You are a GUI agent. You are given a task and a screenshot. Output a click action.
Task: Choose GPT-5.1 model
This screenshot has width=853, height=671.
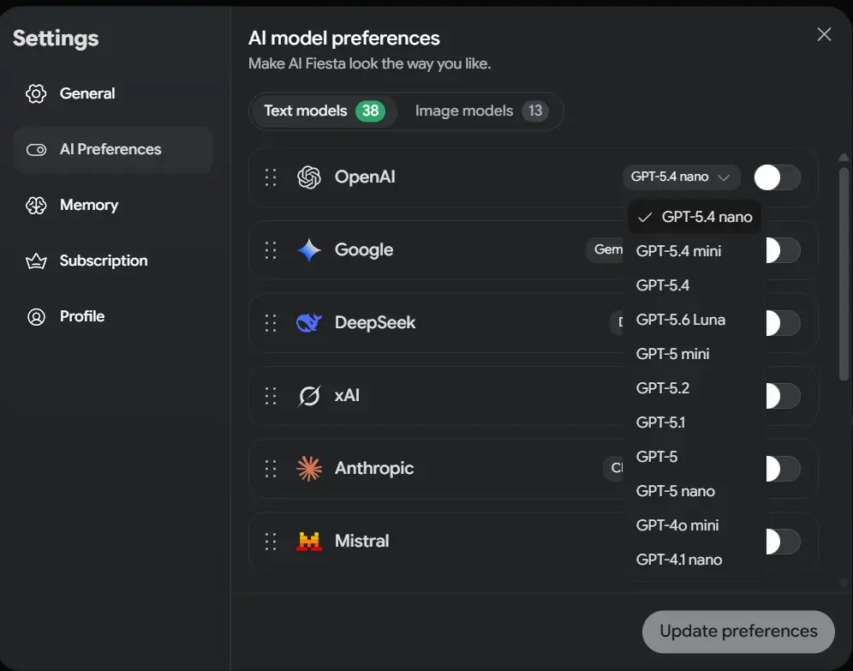click(695, 422)
